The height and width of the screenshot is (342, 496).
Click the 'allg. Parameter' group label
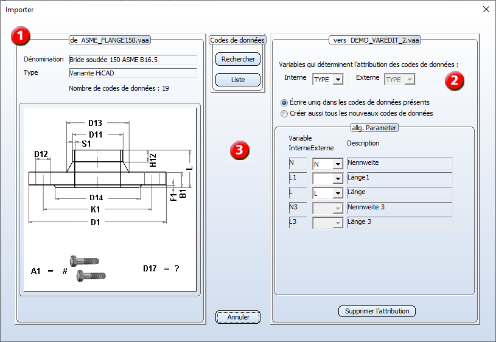374,128
